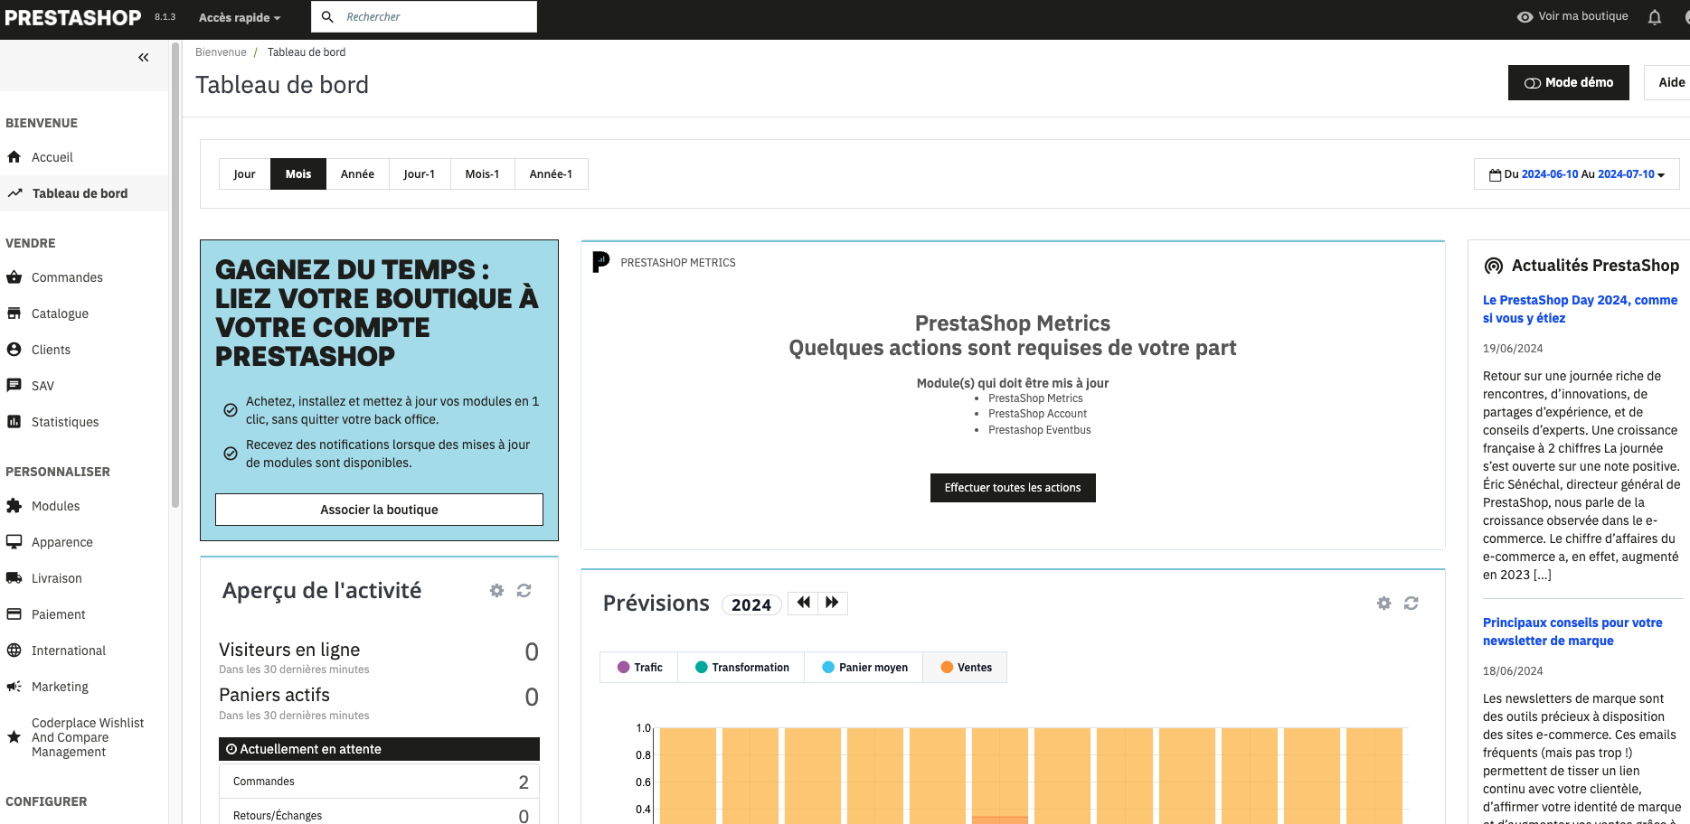
Task: Select the Année-1 period tab
Action: (x=551, y=174)
